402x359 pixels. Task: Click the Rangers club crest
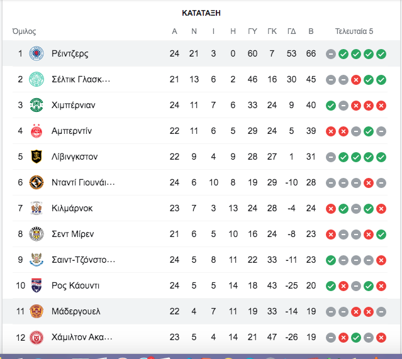click(x=36, y=53)
